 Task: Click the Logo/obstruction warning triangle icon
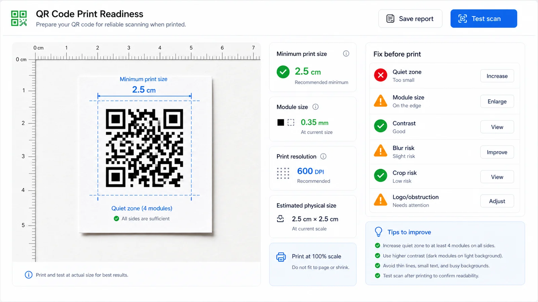pos(381,200)
